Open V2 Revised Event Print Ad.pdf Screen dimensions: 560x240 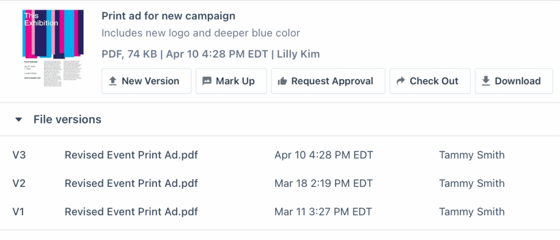coord(131,183)
